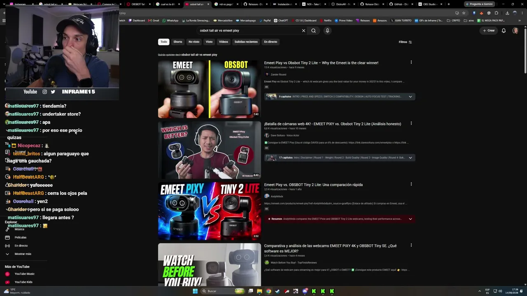
Task: Open the suggested search osbot tail air vs emeet pixy
Action: 199,55
